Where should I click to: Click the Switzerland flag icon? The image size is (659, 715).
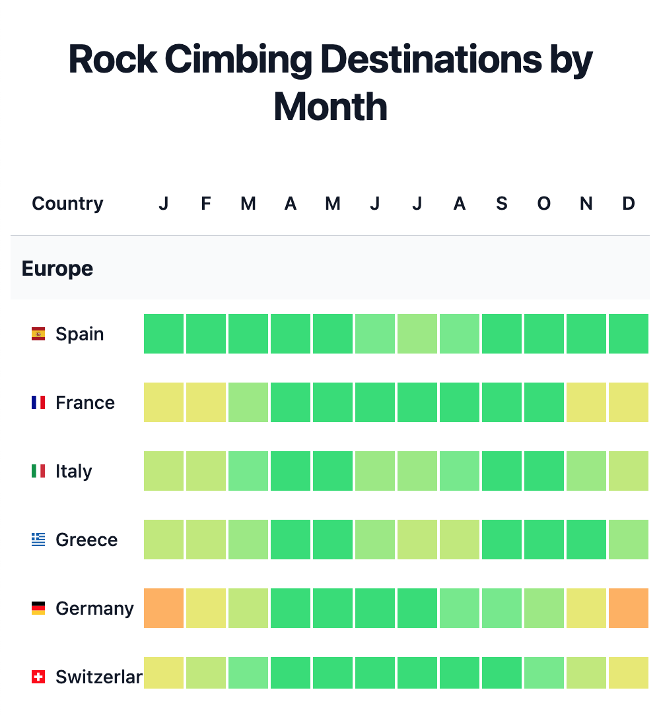38,677
